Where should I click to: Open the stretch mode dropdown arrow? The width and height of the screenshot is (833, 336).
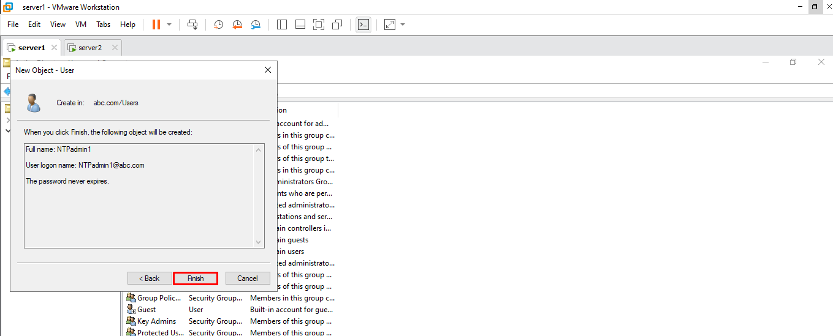(403, 24)
